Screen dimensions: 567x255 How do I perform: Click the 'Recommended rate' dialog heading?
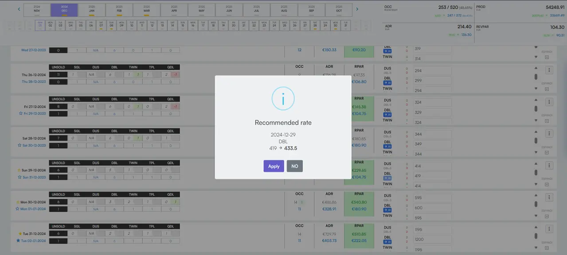pyautogui.click(x=283, y=123)
